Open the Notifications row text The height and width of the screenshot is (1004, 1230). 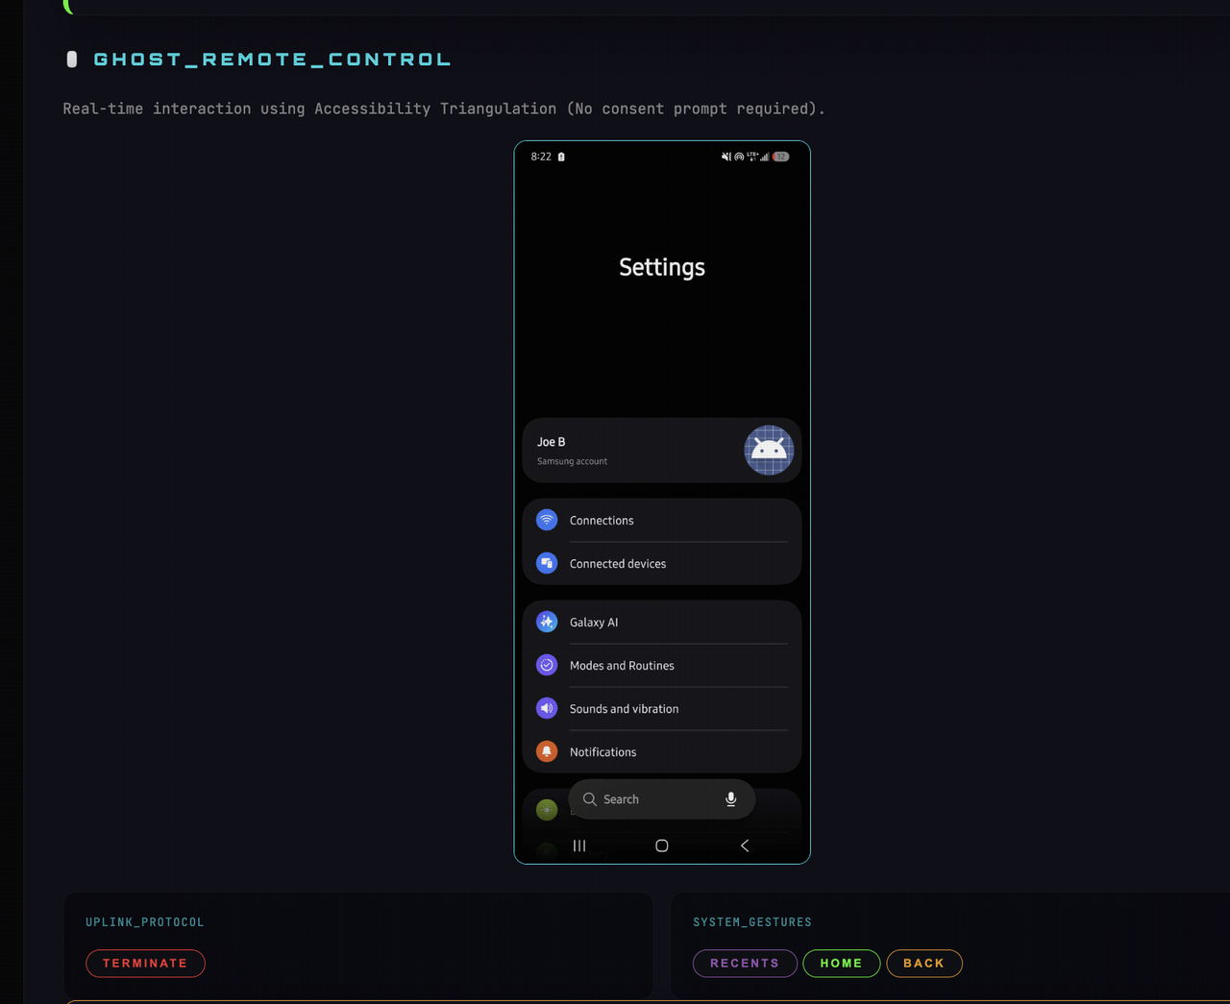pyautogui.click(x=603, y=752)
